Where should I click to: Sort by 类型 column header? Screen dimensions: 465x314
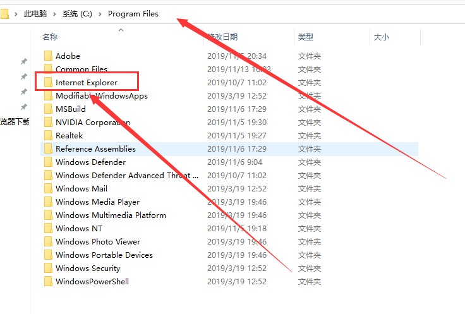click(306, 37)
